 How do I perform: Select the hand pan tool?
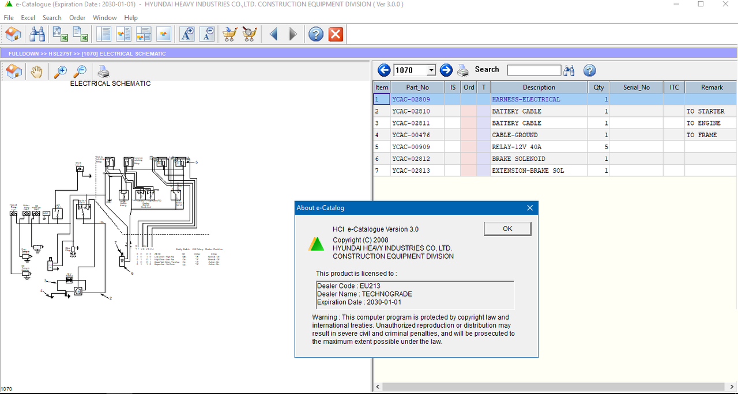[x=37, y=72]
